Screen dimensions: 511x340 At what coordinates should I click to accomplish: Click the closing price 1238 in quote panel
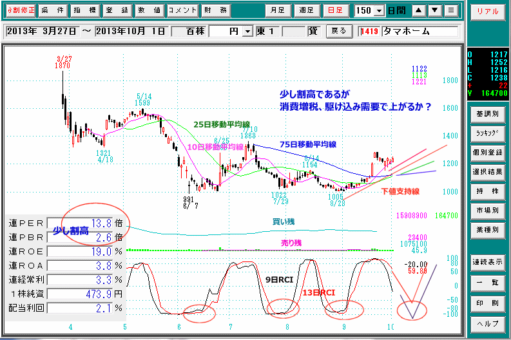click(x=499, y=77)
